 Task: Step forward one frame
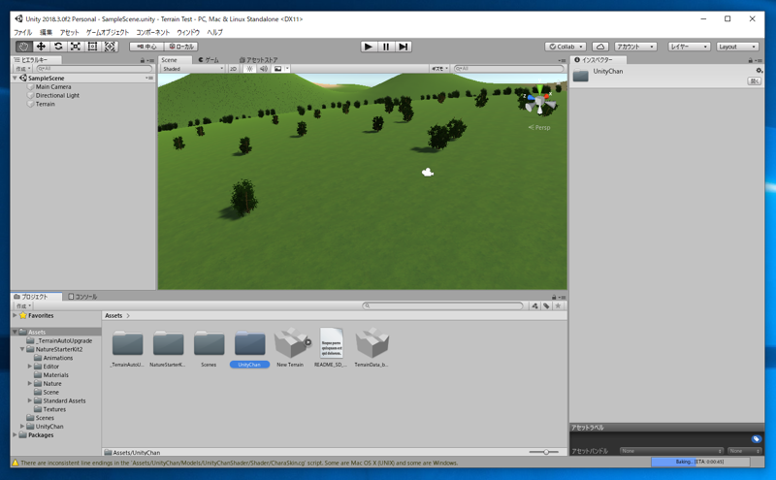coord(404,47)
